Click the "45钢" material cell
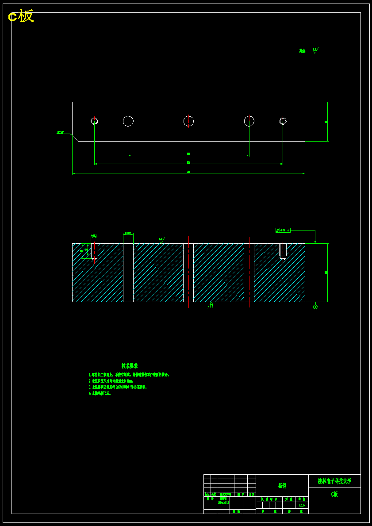This screenshot has width=372, height=526. coord(282,485)
